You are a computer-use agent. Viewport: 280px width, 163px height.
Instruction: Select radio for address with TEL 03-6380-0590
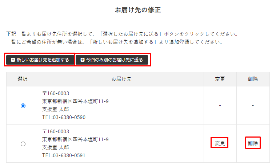coord(23,106)
